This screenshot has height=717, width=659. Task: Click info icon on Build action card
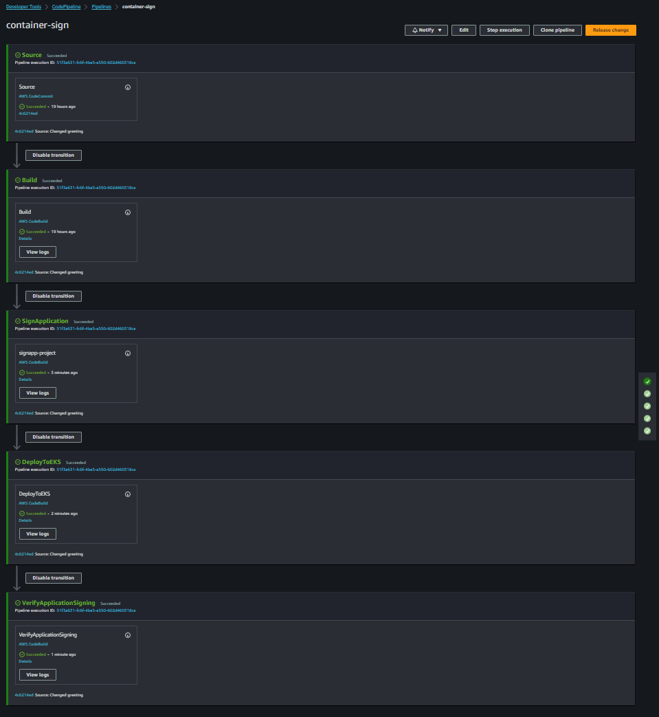tap(127, 212)
